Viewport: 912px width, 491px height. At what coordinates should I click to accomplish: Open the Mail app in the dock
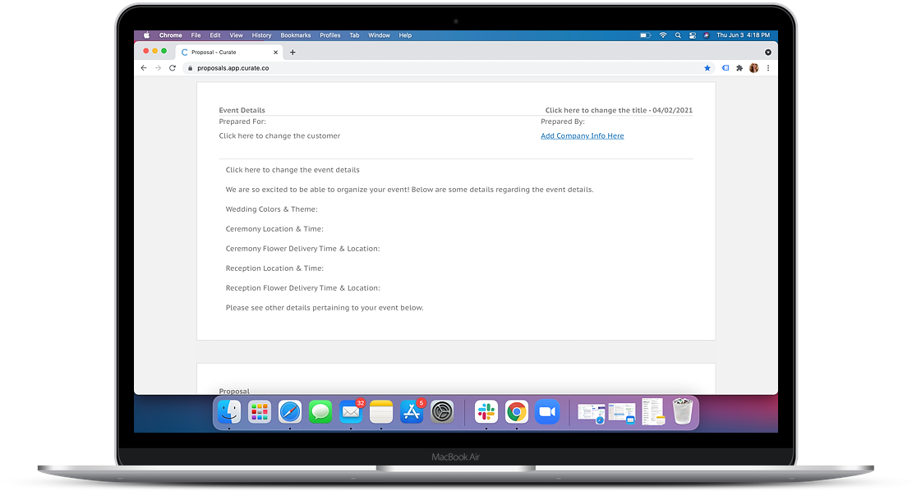[352, 411]
